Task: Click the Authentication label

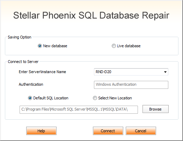Action: (31, 84)
